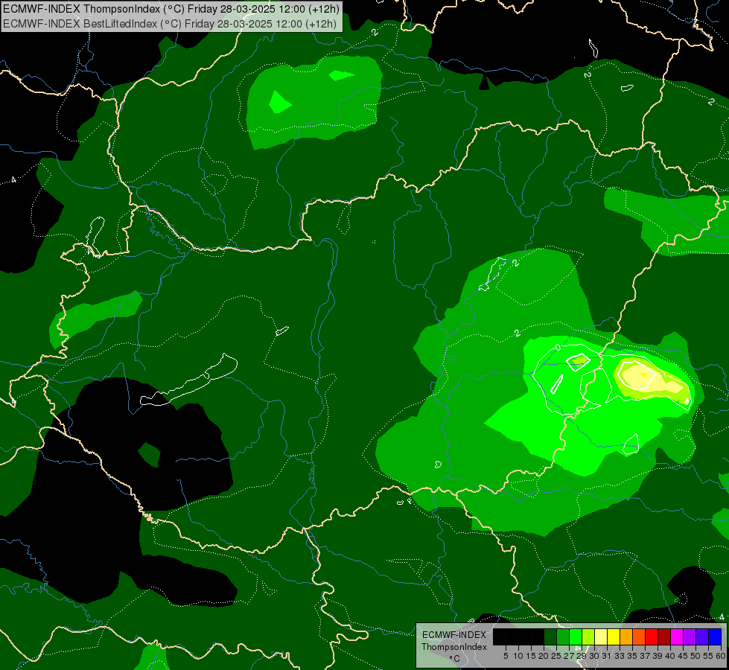The height and width of the screenshot is (670, 729).
Task: Click the ThompsonIndex title line at top
Action: 171,9
